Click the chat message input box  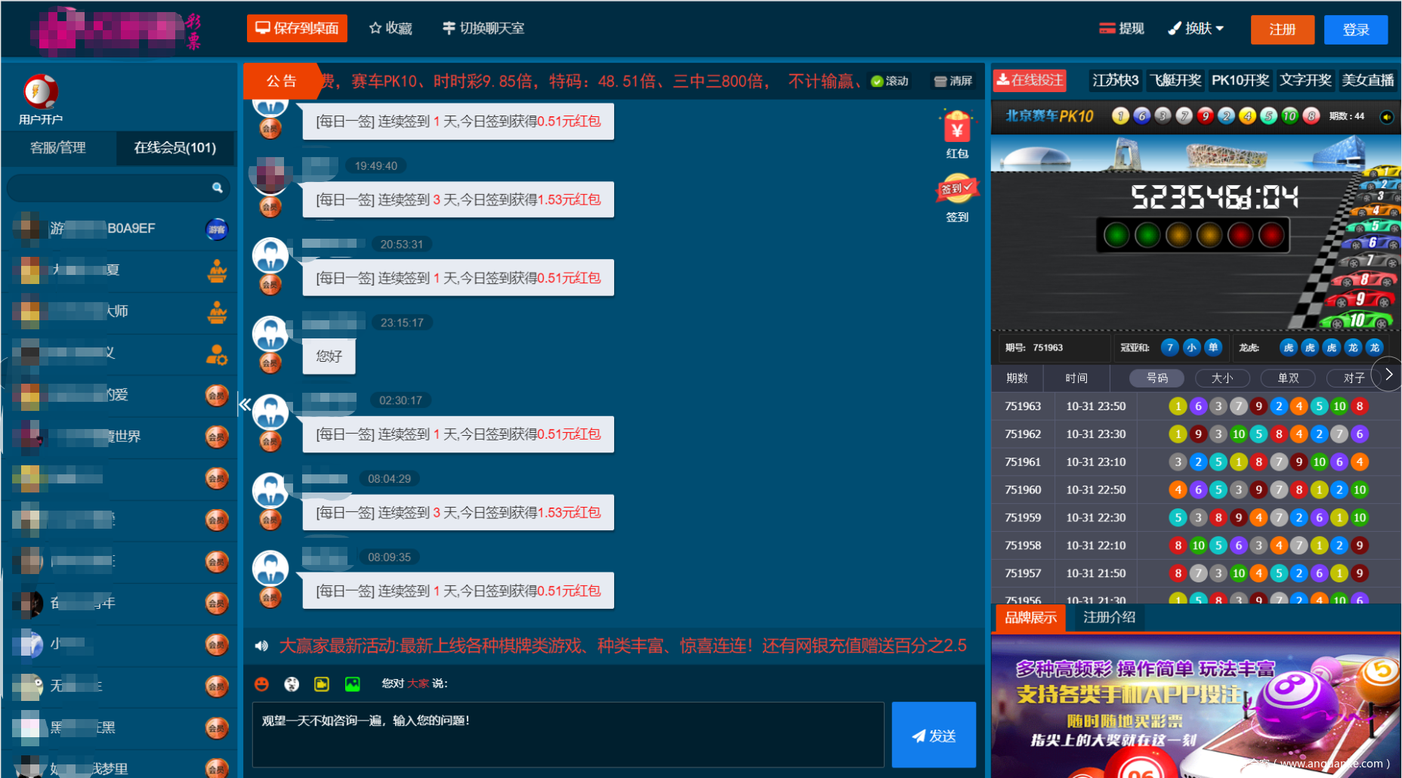(568, 735)
